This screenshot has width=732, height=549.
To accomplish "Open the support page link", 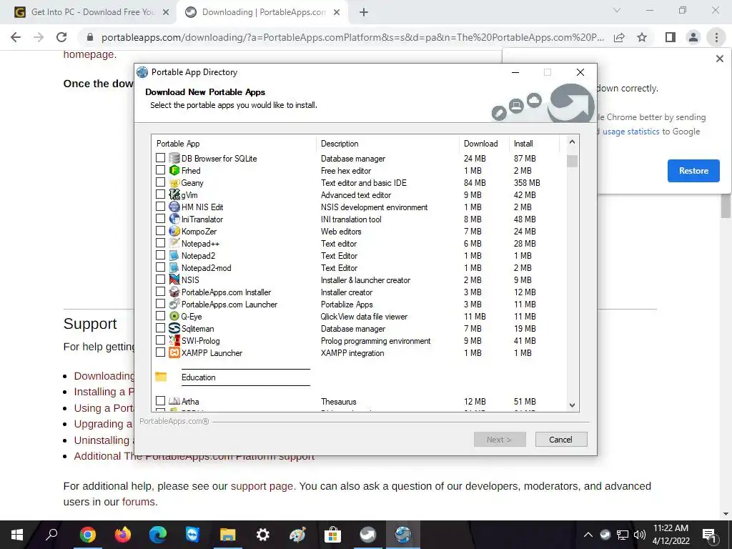I will [x=262, y=486].
